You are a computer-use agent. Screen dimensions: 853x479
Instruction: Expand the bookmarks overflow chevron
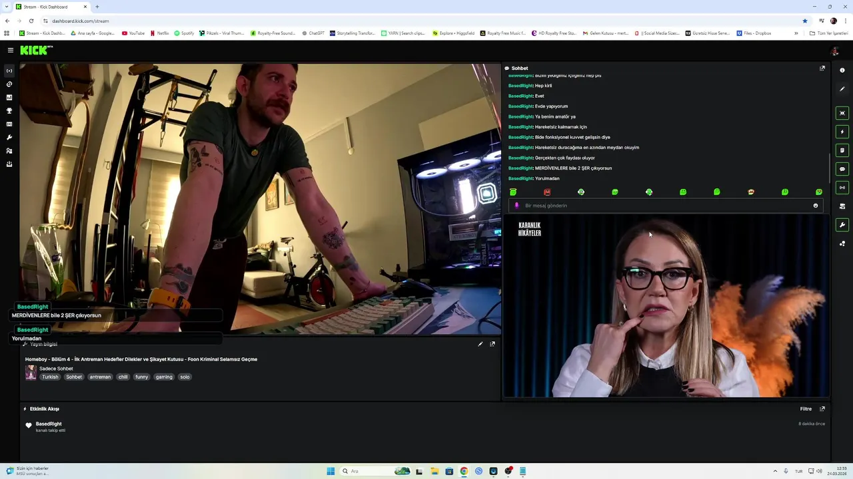[x=796, y=33]
